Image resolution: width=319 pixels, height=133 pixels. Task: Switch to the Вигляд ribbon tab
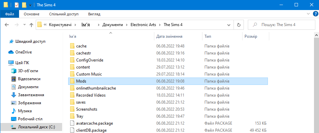[94, 14]
